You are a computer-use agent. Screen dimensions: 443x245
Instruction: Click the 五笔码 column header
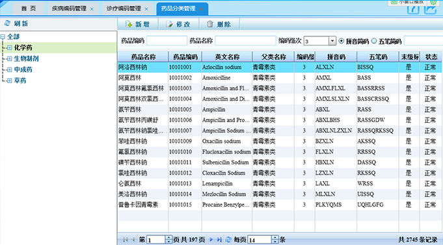(378, 57)
